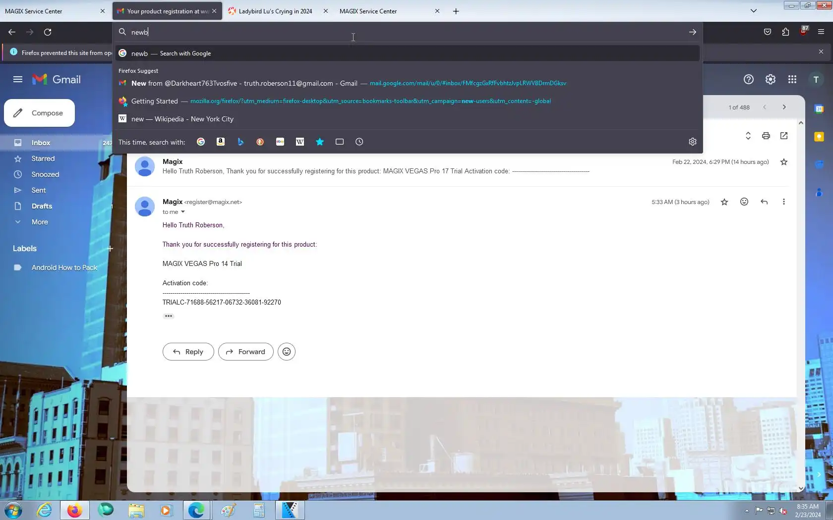The image size is (833, 520).
Task: Click address bar text field containing 'newb'
Action: (407, 32)
